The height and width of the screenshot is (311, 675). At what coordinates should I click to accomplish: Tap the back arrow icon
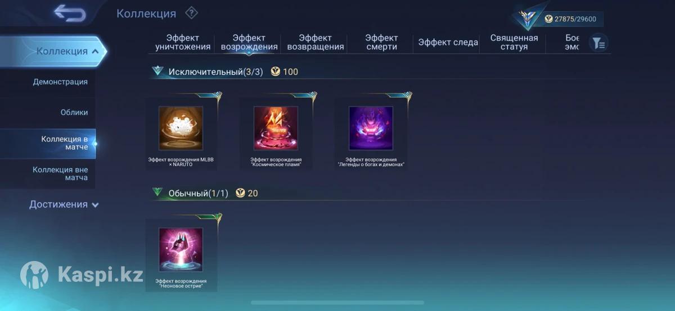[70, 13]
